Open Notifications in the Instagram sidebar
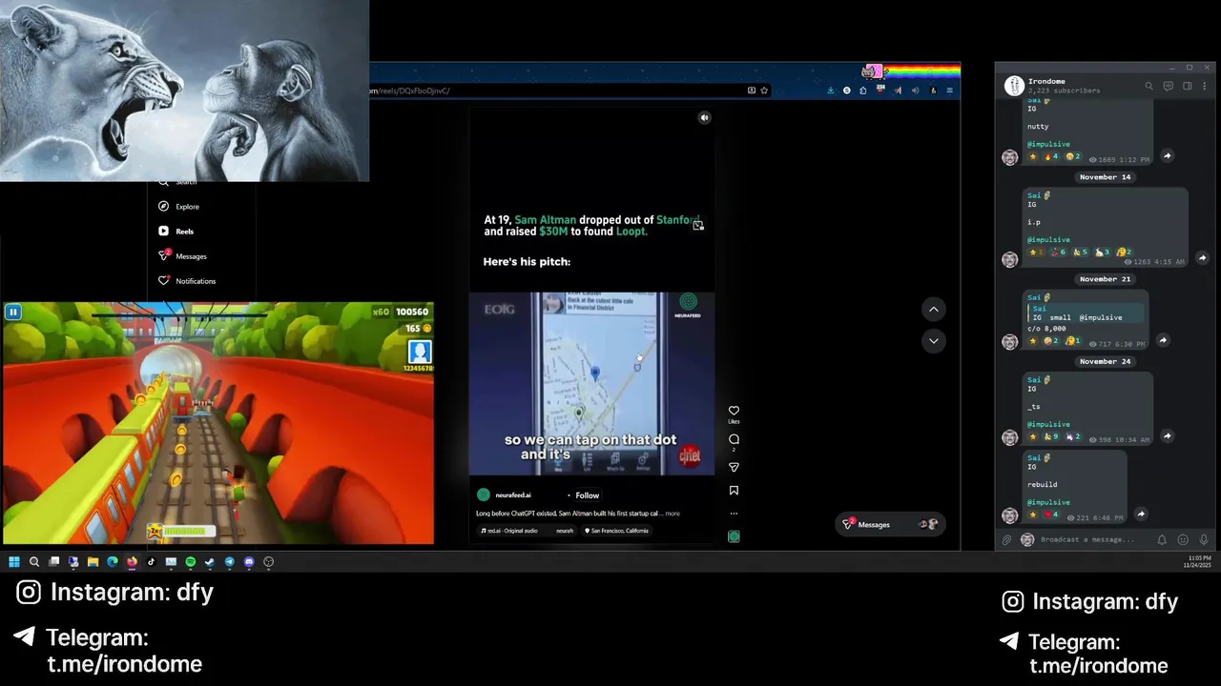Screen dimensions: 1221x686 point(188,281)
